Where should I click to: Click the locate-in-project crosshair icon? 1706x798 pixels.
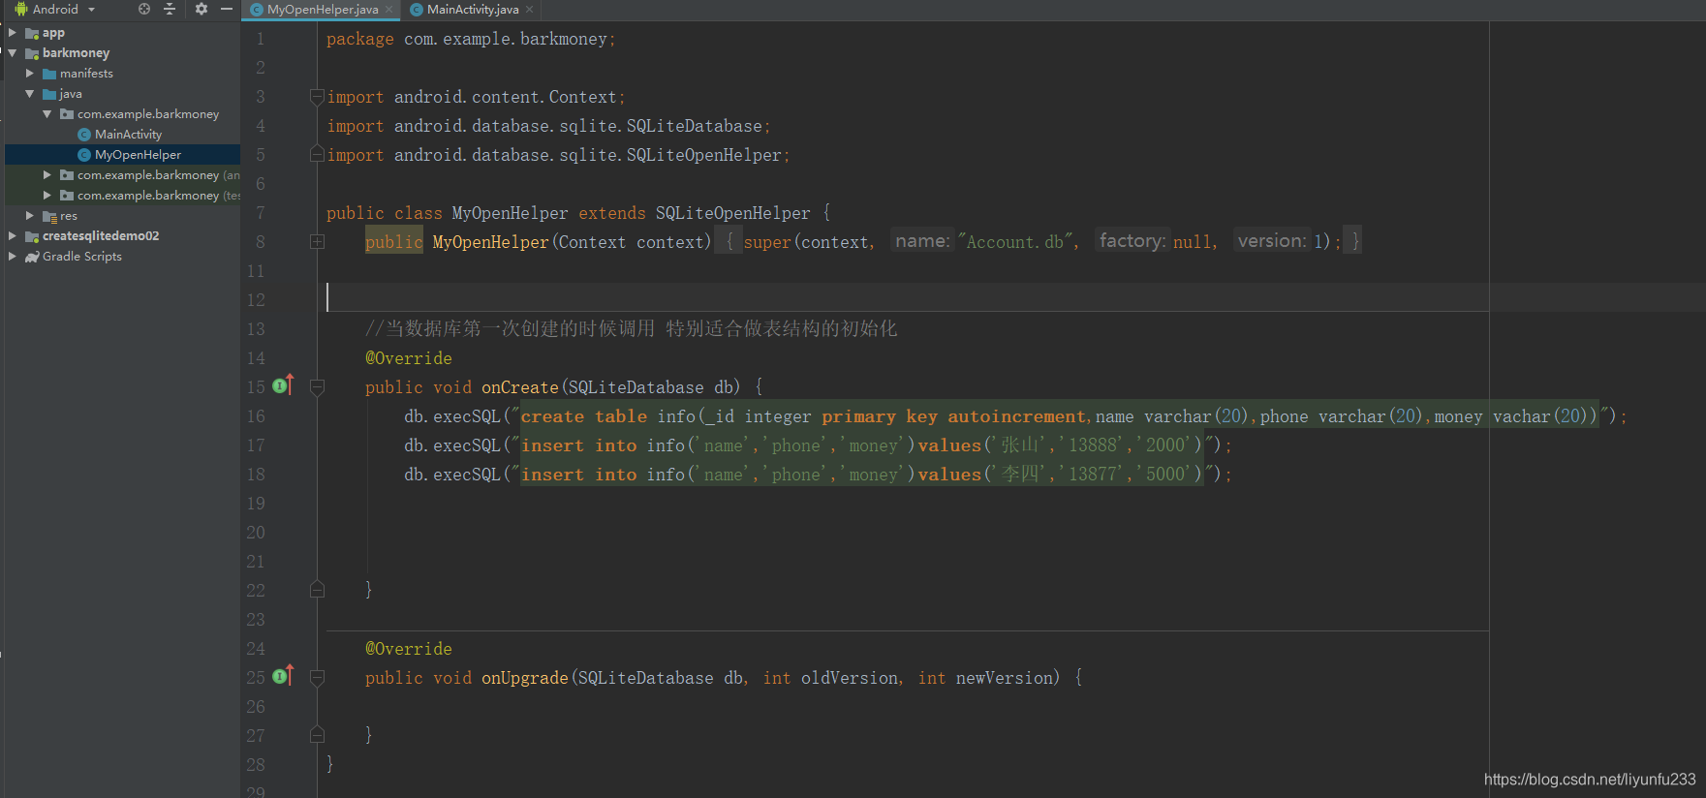tap(144, 9)
